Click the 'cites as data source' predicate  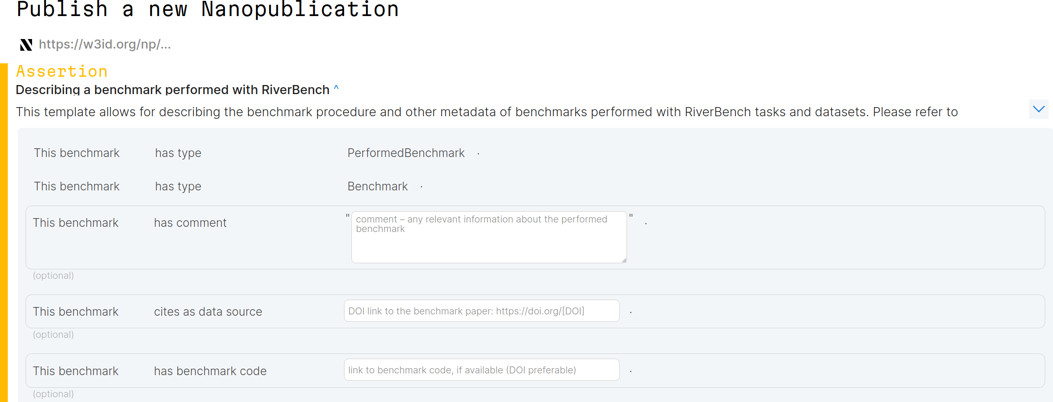click(x=208, y=312)
